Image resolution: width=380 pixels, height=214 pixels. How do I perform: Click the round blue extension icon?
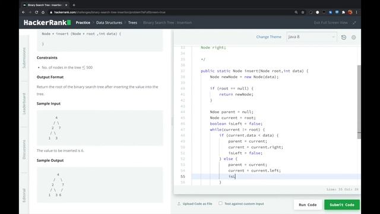330,12
